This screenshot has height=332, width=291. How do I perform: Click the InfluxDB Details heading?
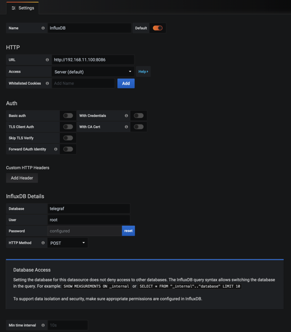click(25, 196)
